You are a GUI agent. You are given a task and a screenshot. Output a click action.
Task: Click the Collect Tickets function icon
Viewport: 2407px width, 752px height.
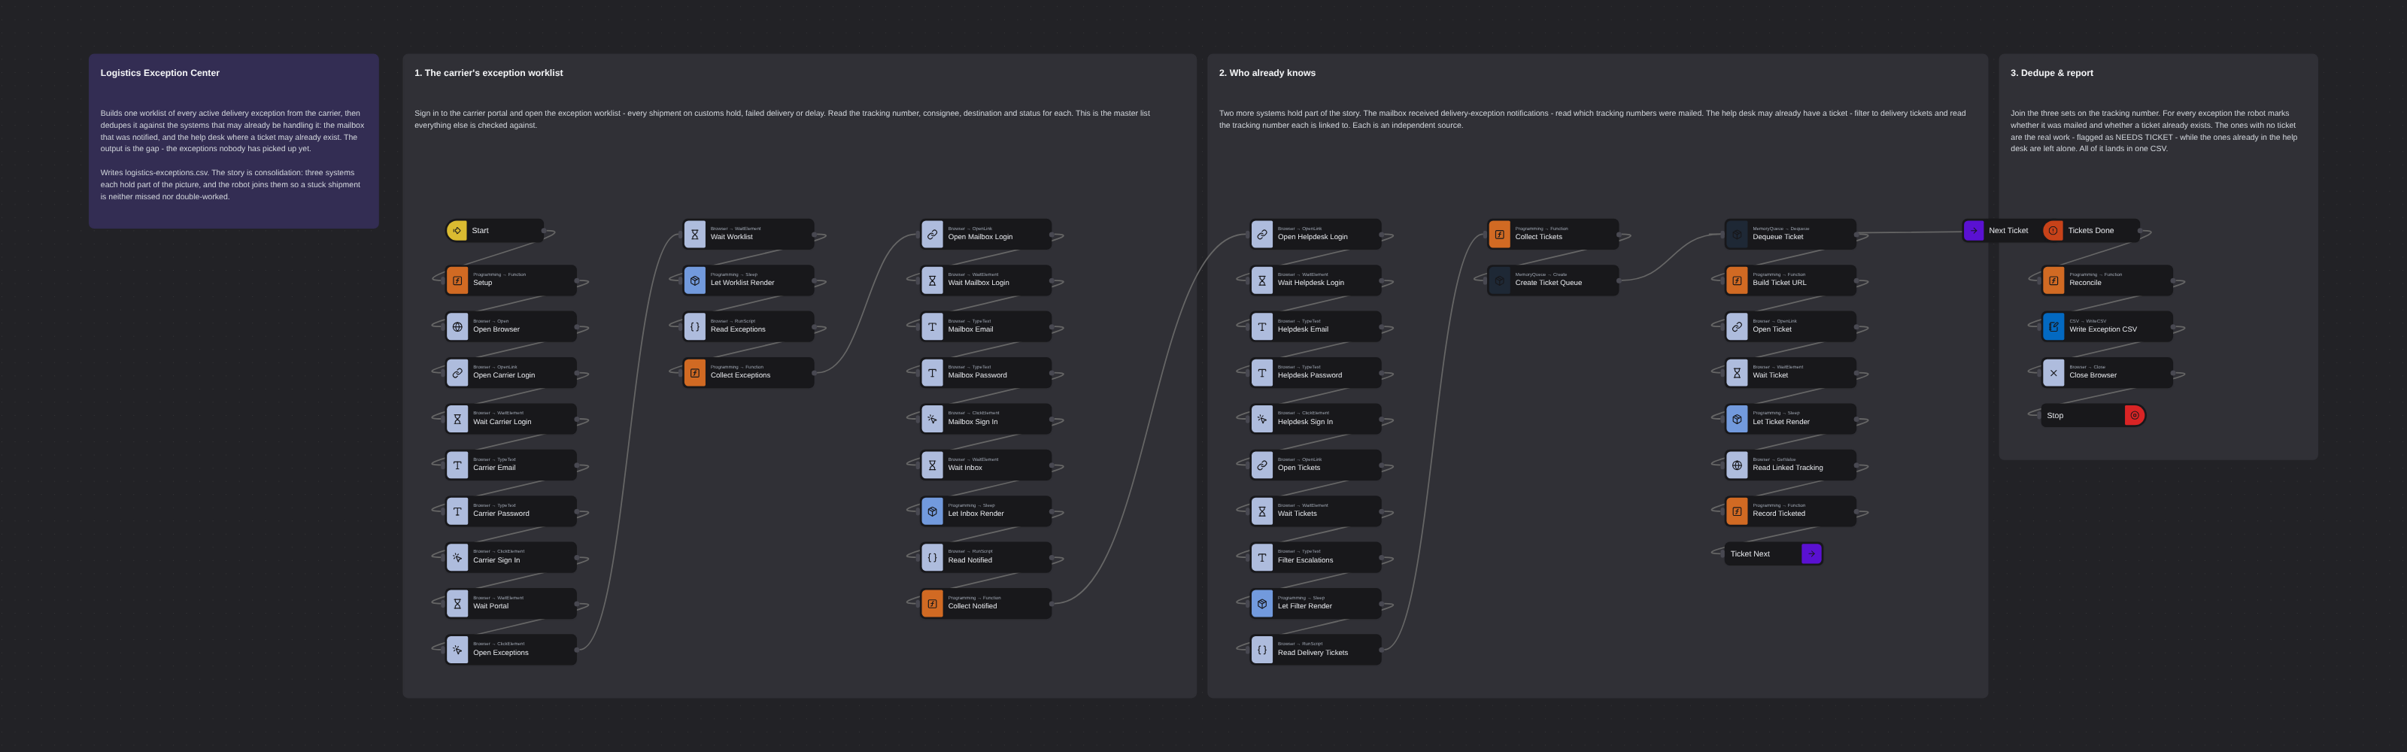pyautogui.click(x=1499, y=235)
